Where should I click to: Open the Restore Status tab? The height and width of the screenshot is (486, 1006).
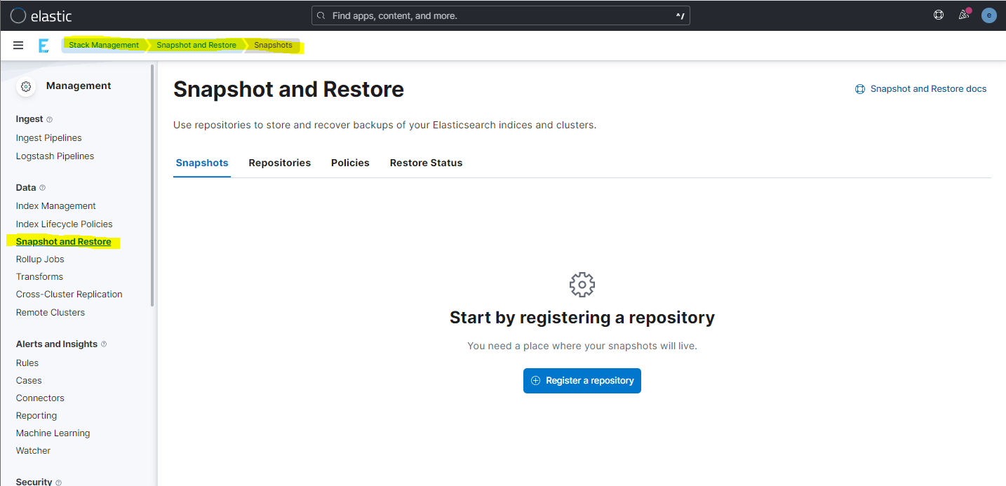pyautogui.click(x=427, y=163)
